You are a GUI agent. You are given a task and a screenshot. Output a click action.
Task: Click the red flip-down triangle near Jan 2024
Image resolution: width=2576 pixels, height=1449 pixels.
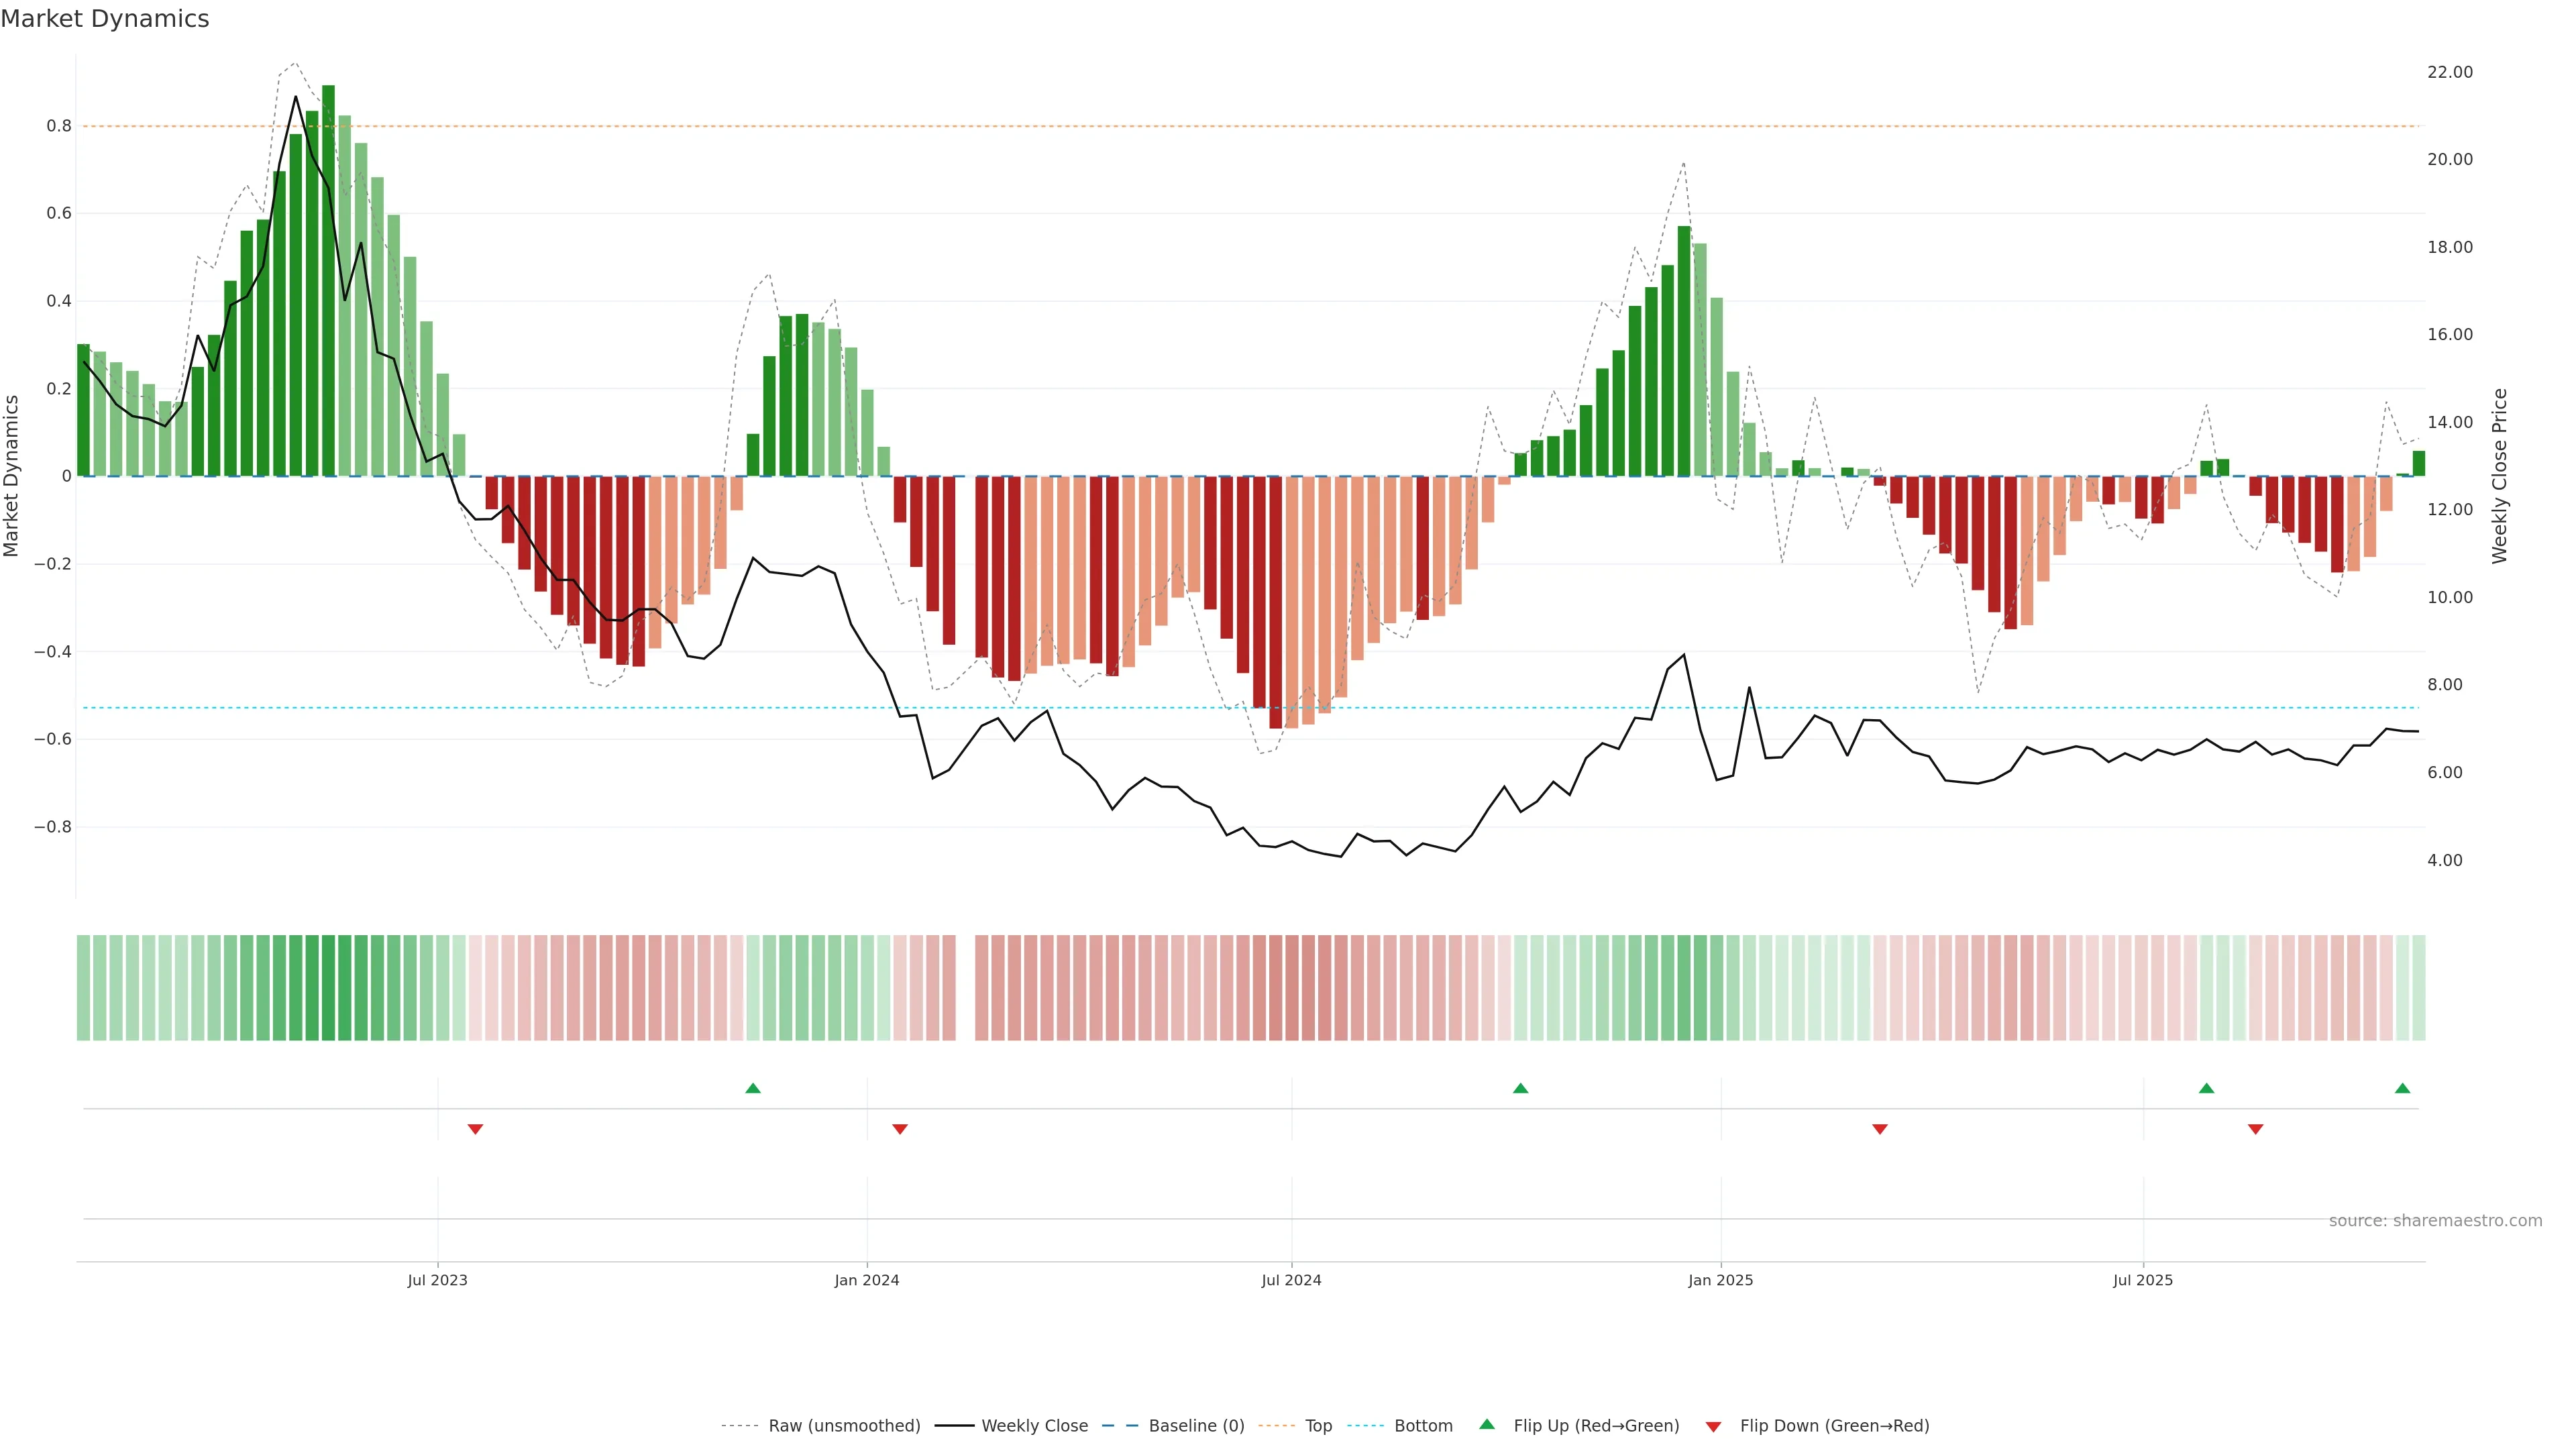[900, 1129]
